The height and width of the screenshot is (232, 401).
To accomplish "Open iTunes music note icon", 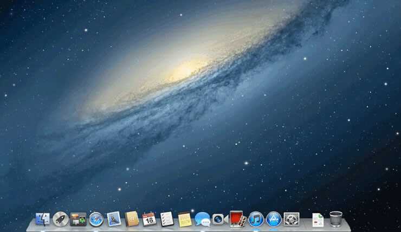I will pos(256,219).
